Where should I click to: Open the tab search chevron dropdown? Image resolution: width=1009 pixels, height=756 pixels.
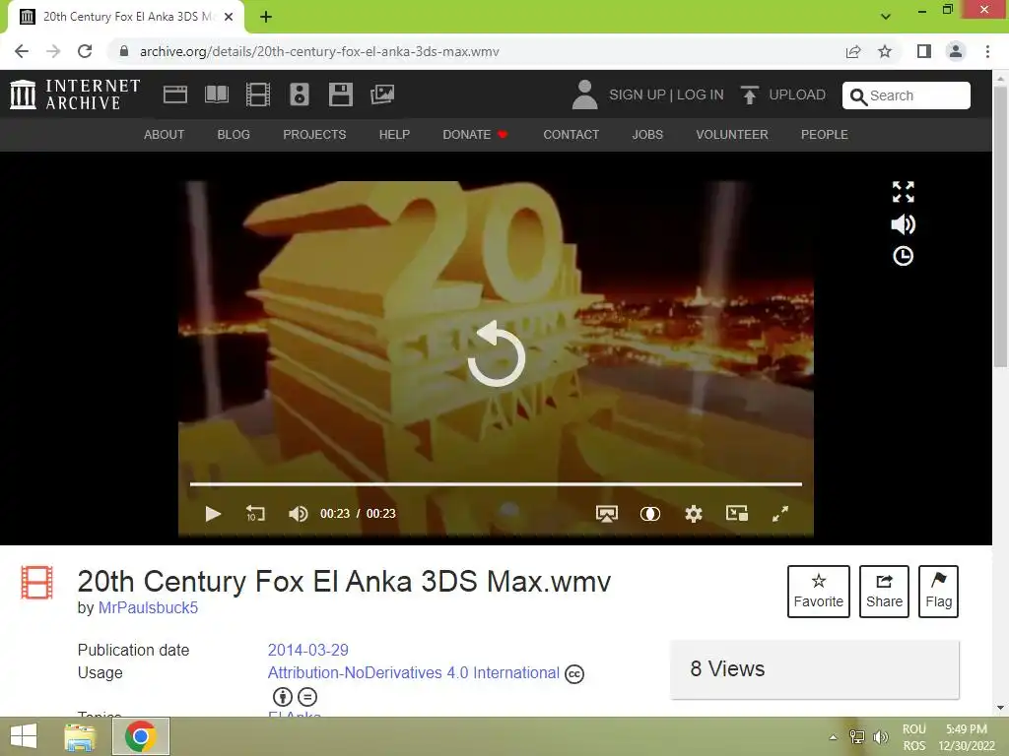click(x=886, y=17)
